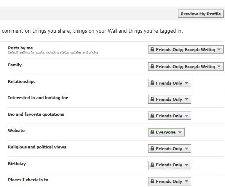225x187 pixels.
Task: Open the Relationships Friends Only dropdown
Action: [170, 83]
